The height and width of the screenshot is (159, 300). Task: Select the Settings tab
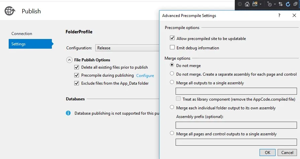tap(18, 44)
